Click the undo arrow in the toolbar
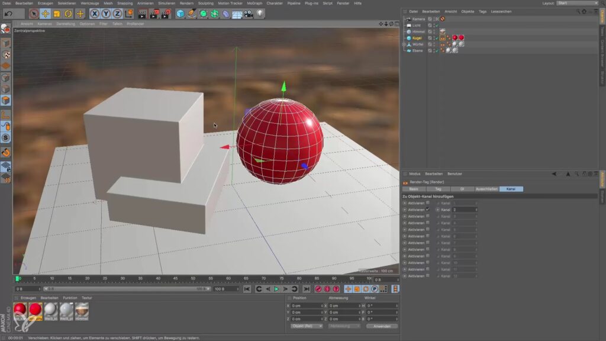 pos(8,13)
